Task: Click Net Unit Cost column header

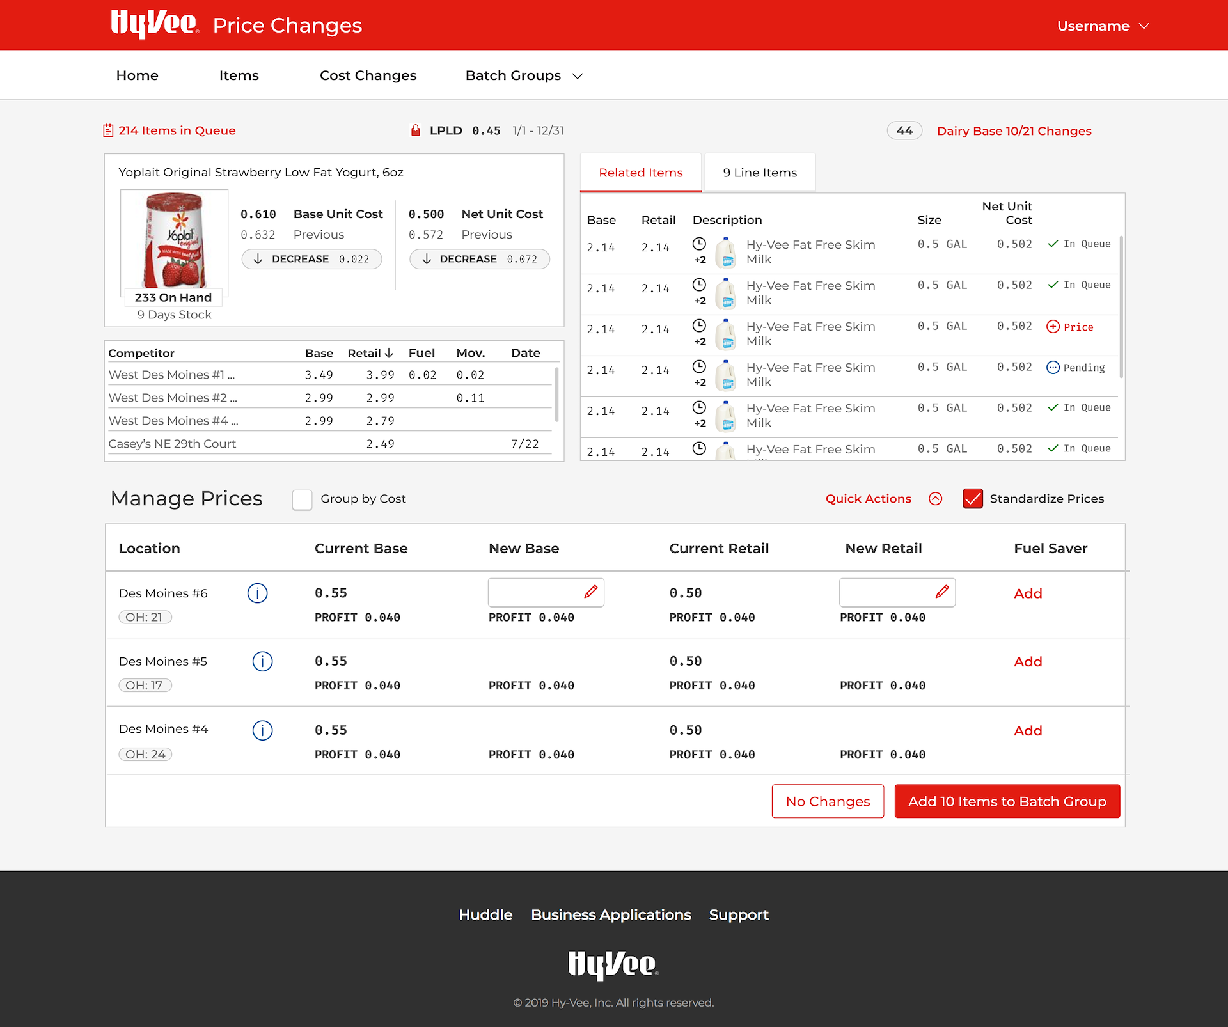Action: tap(1007, 213)
